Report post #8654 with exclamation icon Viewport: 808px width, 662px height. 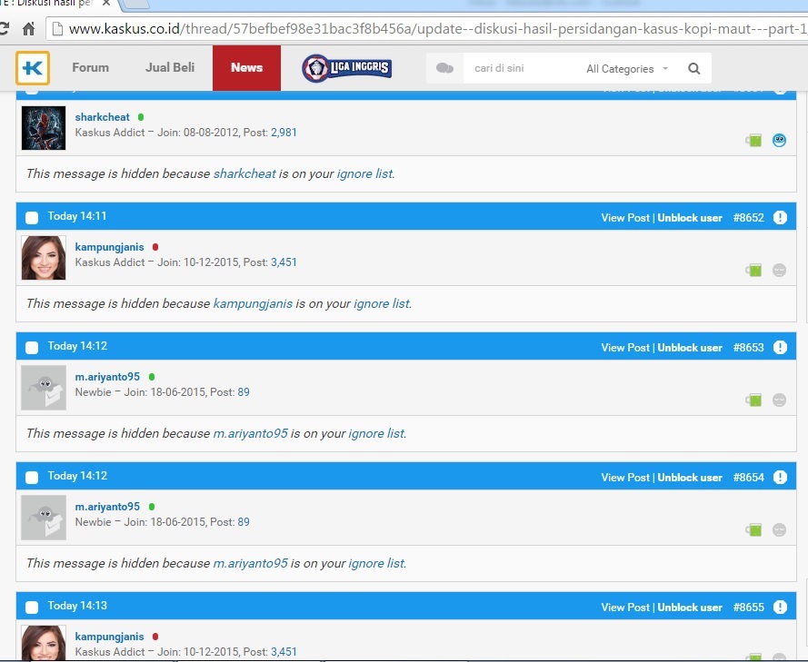pyautogui.click(x=780, y=477)
